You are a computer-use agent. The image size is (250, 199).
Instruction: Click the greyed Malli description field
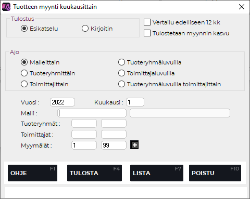coord(180,113)
